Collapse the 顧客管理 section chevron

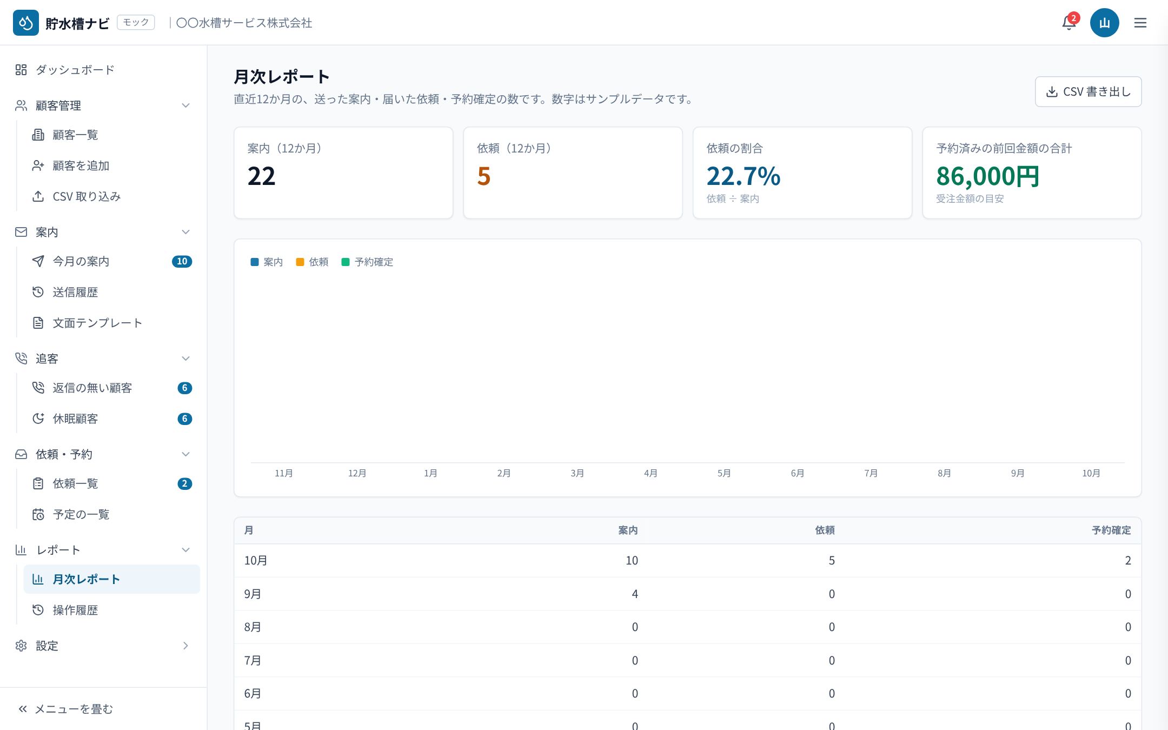point(185,105)
